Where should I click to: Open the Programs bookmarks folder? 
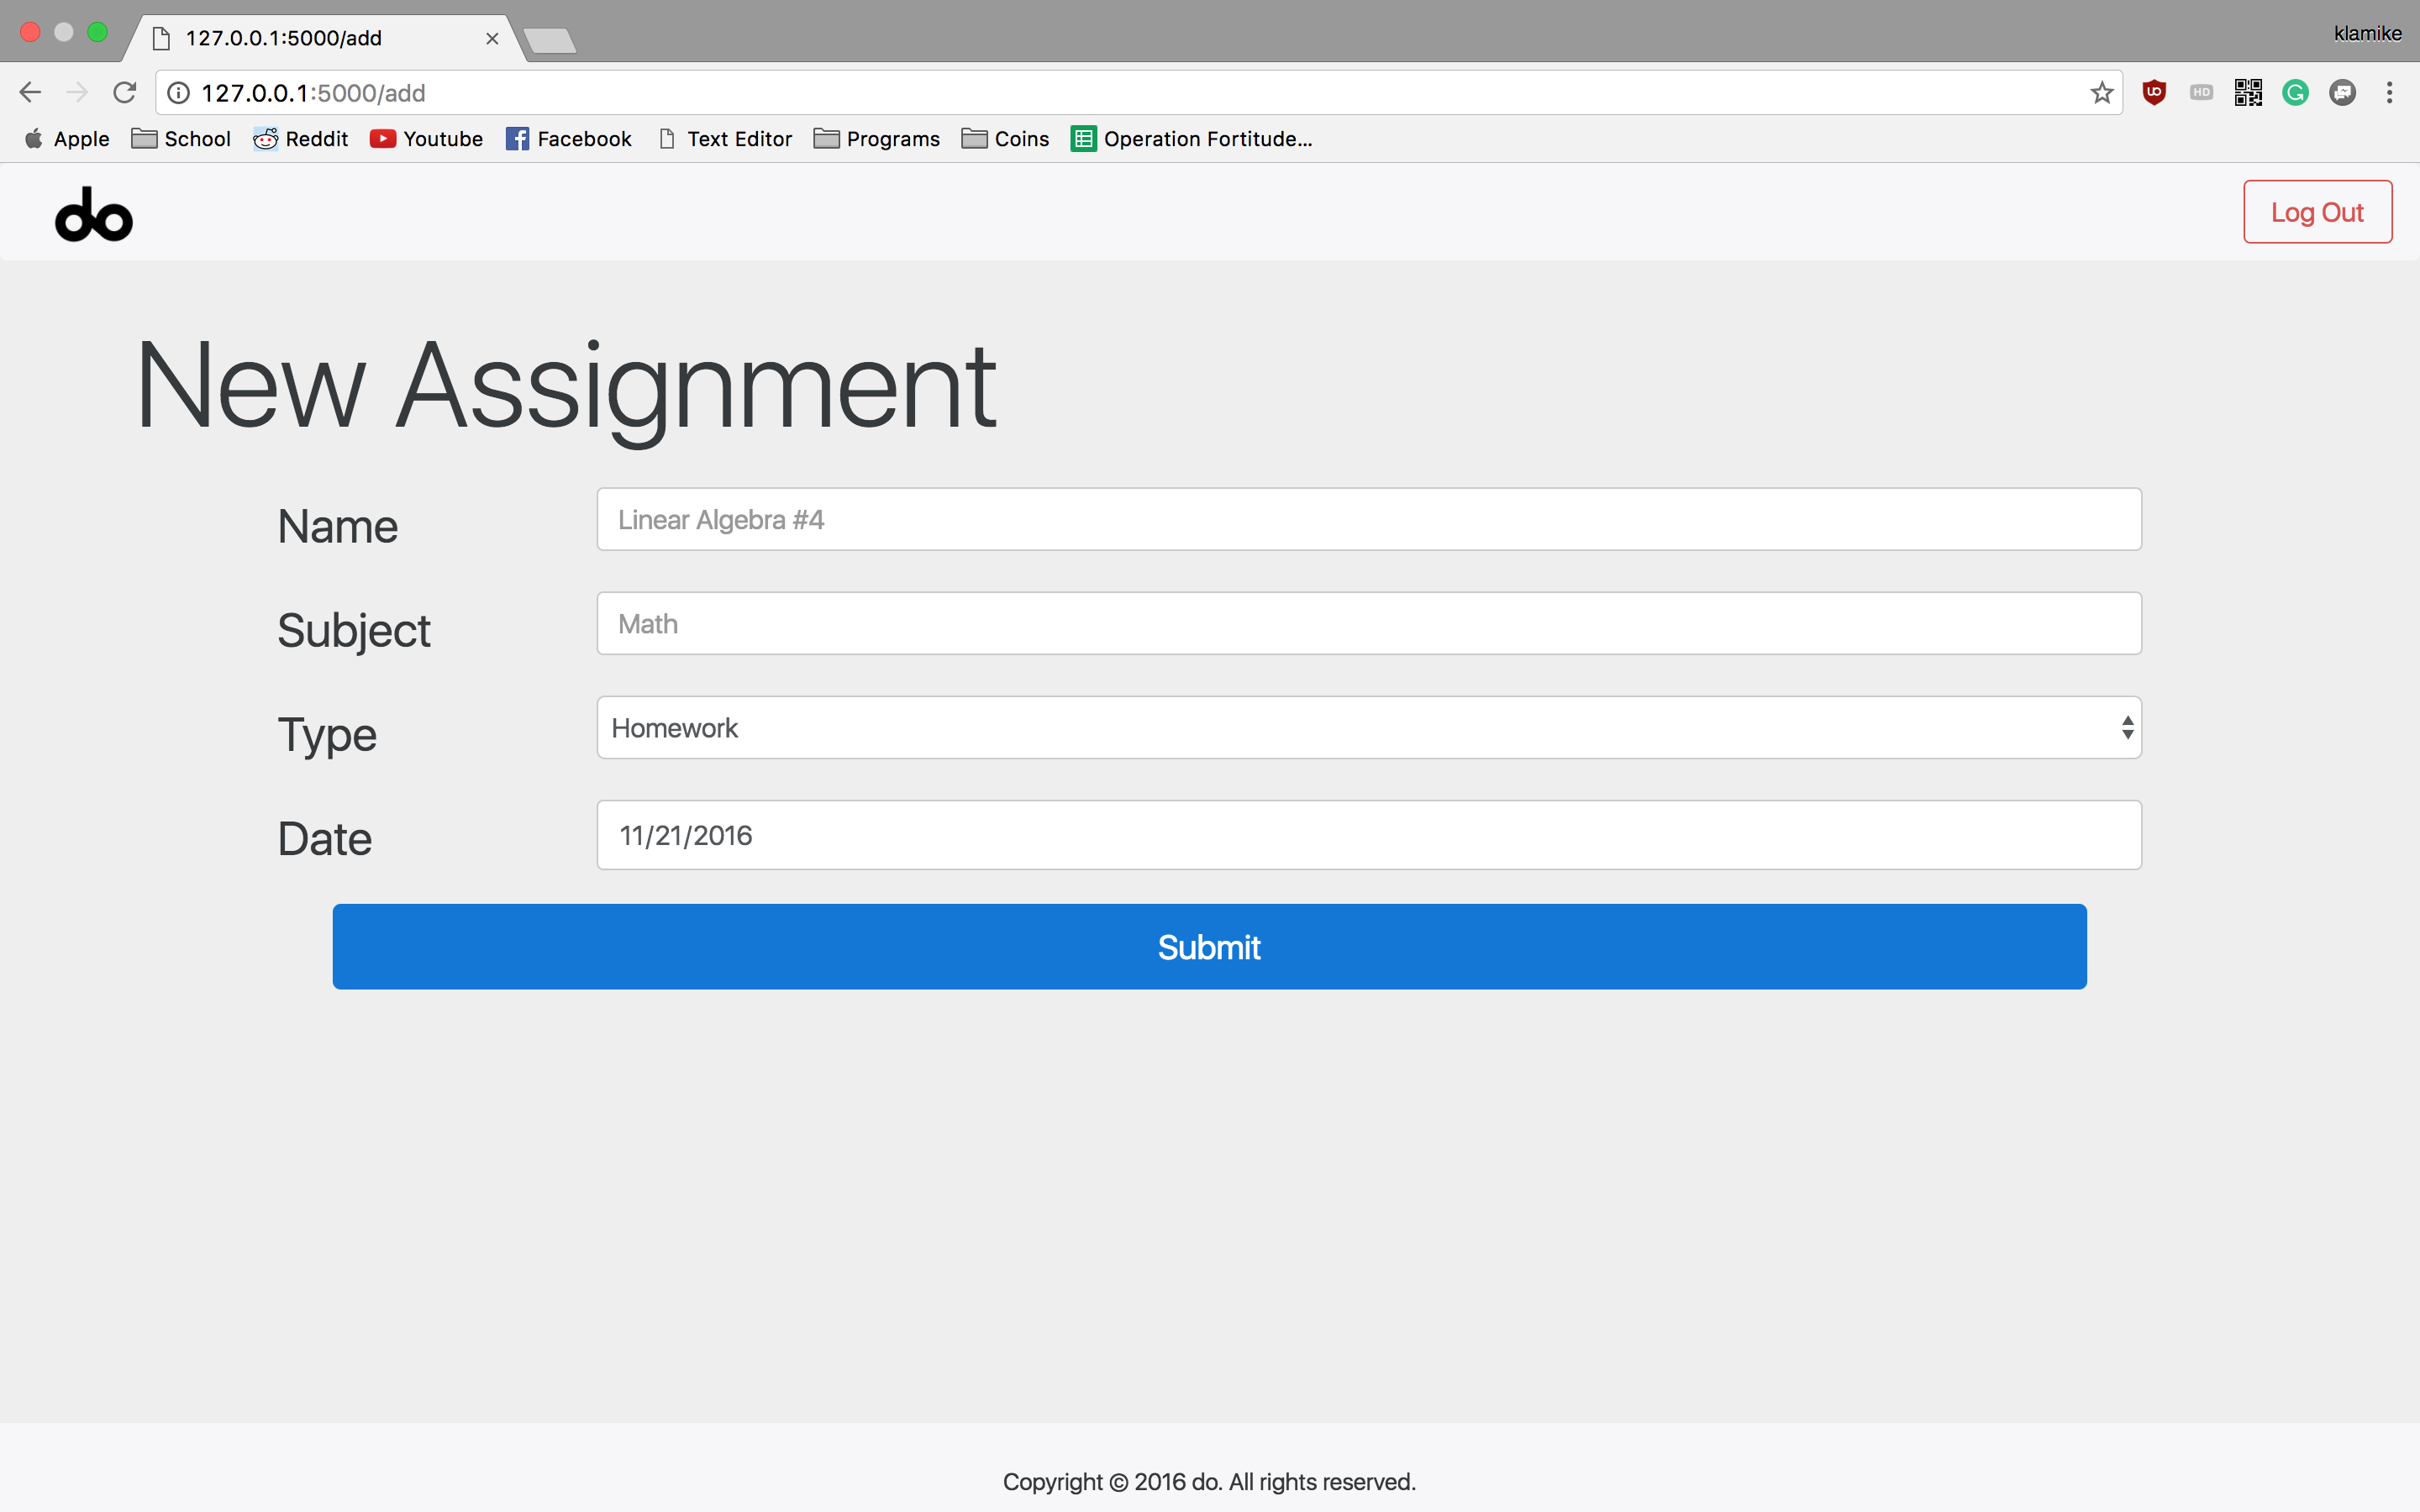coord(877,139)
